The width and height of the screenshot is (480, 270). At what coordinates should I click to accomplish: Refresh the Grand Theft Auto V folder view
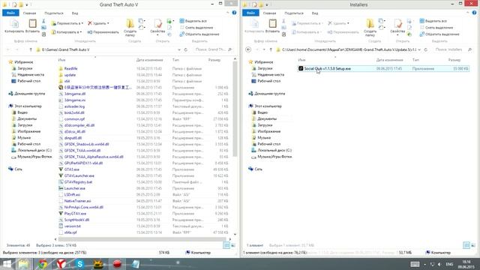186,49
